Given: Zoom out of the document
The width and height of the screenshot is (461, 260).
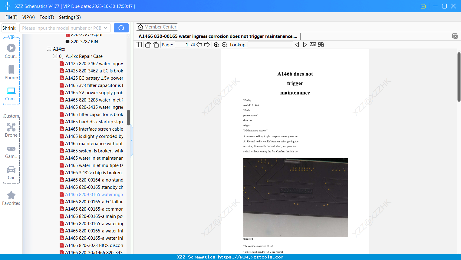Looking at the screenshot, I should 224,45.
